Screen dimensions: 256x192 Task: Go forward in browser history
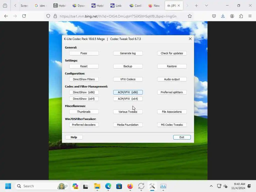[x=15, y=16]
